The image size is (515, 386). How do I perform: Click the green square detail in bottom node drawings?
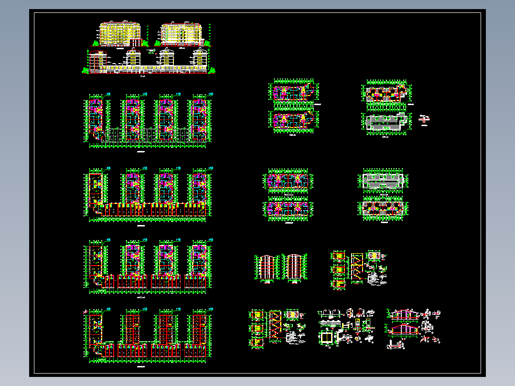tap(327, 337)
